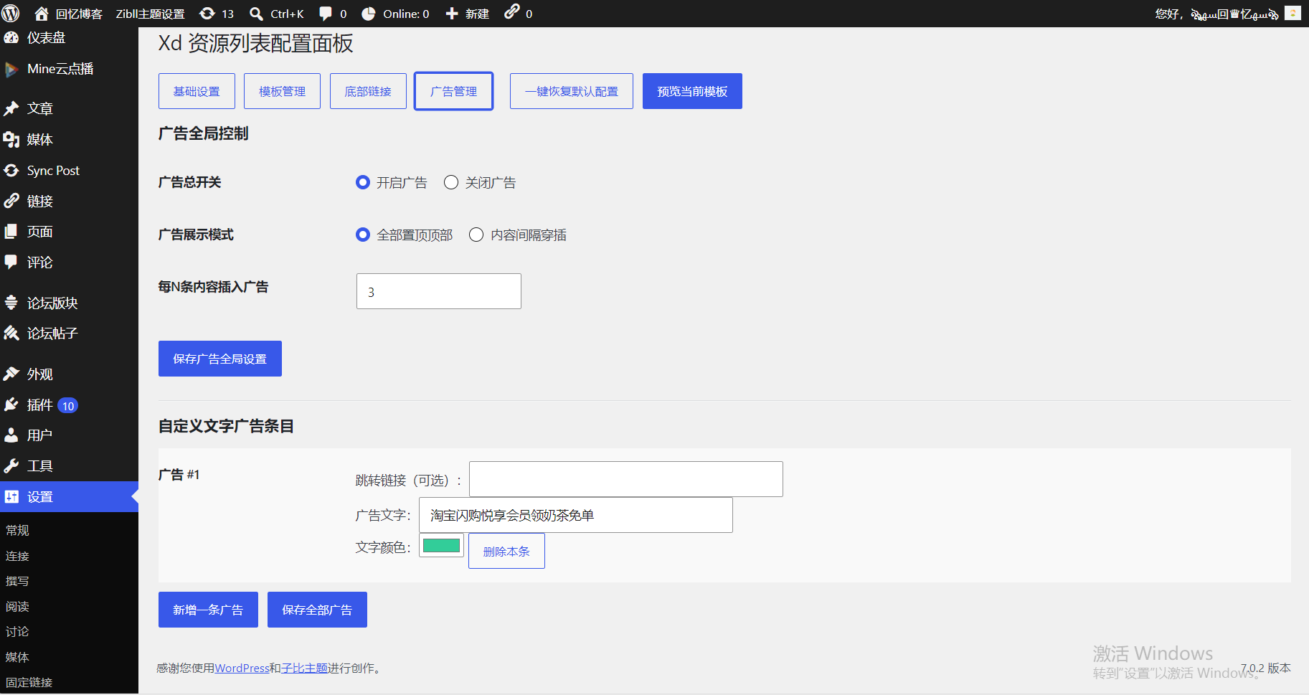Select 全部置顶顶部 display mode
Viewport: 1309px width, 695px height.
tap(363, 235)
